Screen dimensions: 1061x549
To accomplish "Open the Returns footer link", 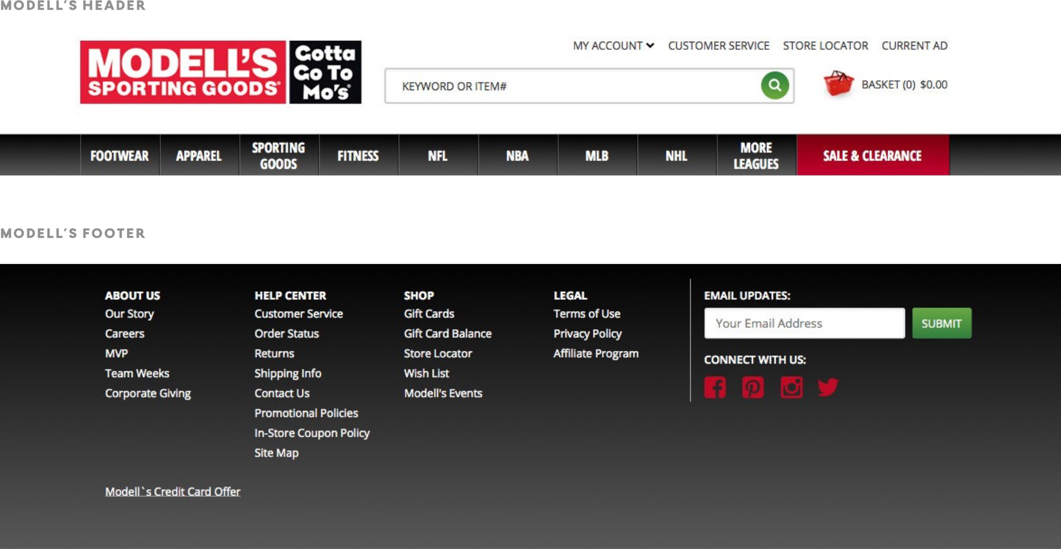I will [274, 353].
